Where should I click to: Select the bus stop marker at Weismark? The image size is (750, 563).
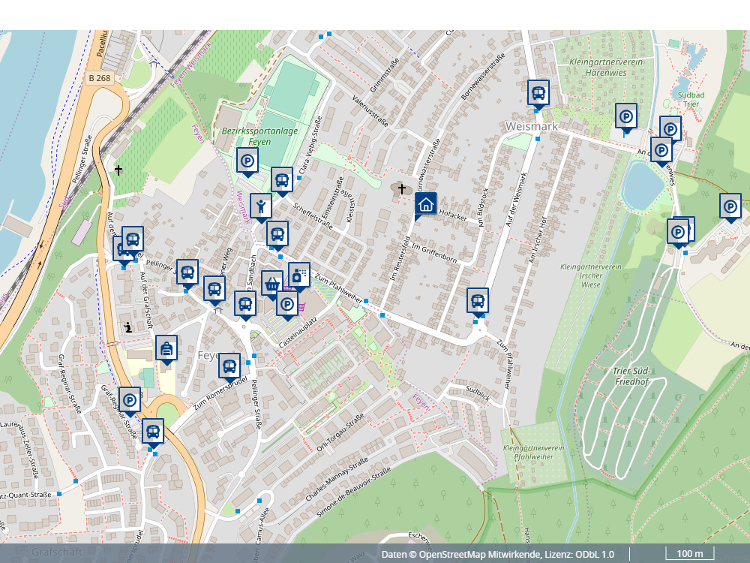[x=538, y=92]
